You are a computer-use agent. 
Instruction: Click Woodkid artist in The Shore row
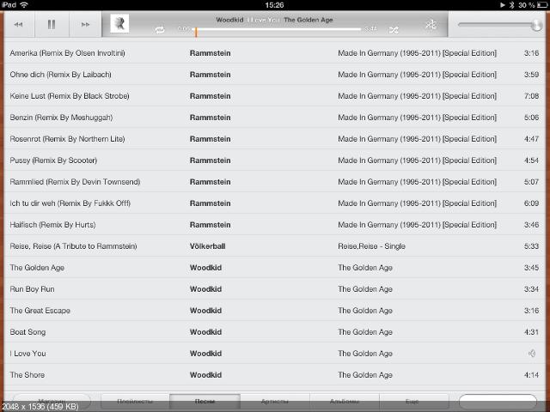point(205,375)
